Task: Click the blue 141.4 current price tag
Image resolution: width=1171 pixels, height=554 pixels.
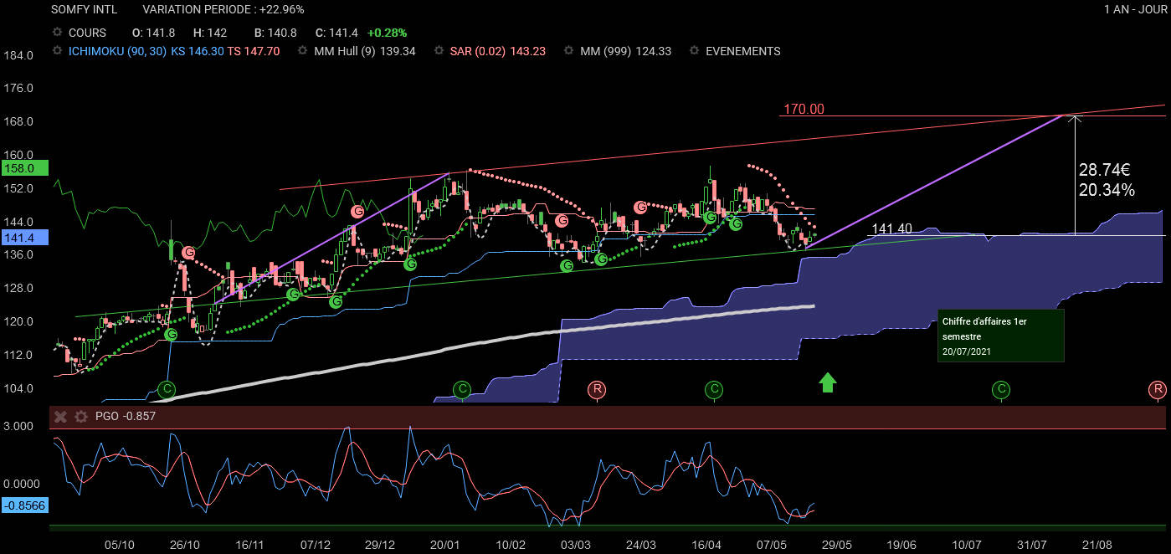Action: pos(18,239)
